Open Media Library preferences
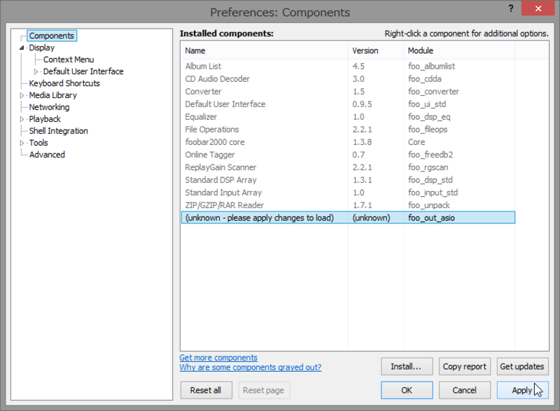Image resolution: width=560 pixels, height=411 pixels. [53, 95]
